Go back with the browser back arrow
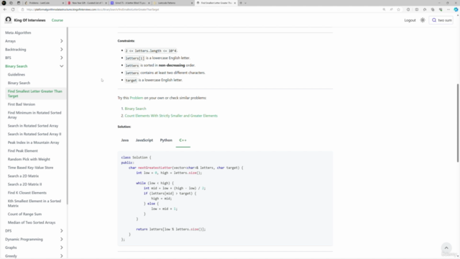The width and height of the screenshot is (460, 259). 5,9
